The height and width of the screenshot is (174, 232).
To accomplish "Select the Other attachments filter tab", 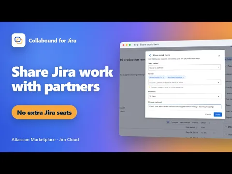I will [x=203, y=123].
